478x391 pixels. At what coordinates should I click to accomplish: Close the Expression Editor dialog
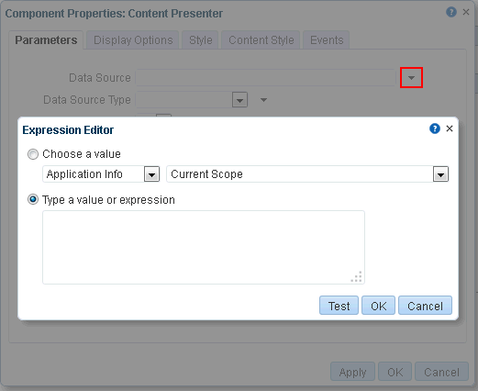point(450,128)
